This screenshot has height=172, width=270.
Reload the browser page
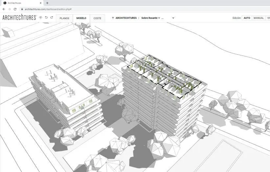click(15, 9)
